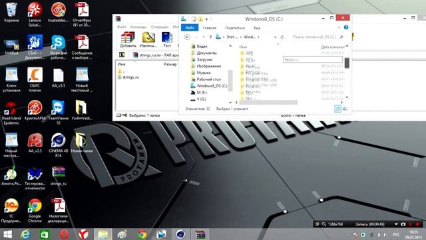Screen dimensions: 426x240
Task: Go up one level in WinRAR
Action: pos(122,55)
